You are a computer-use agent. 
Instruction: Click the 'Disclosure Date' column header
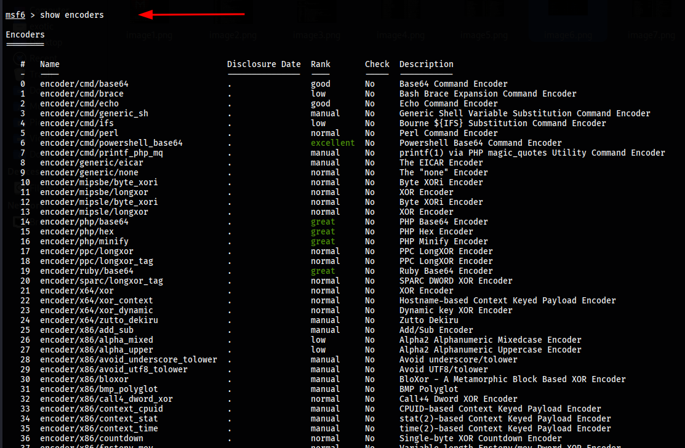pyautogui.click(x=263, y=64)
